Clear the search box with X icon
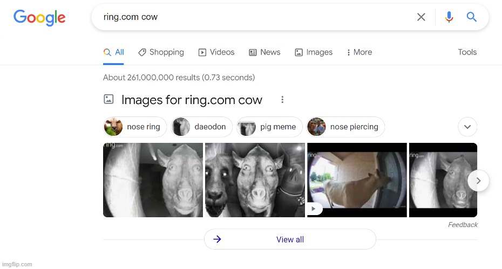 421,17
